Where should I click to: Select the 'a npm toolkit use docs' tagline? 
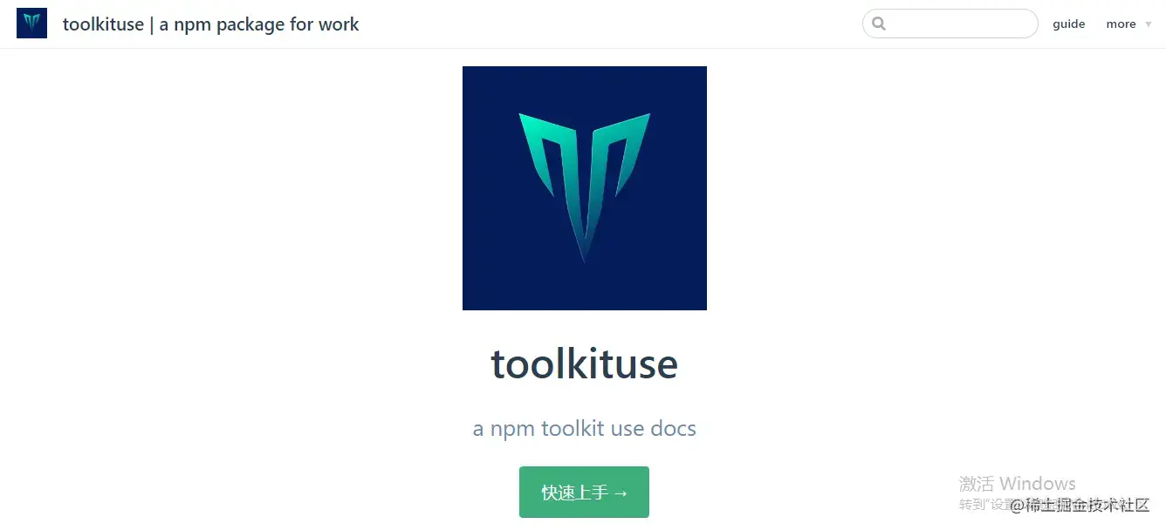[x=584, y=429]
